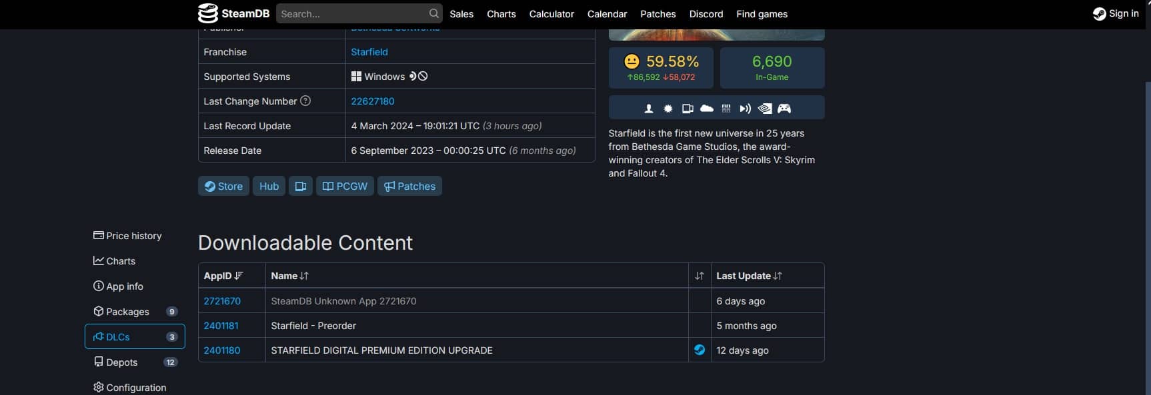Open the community Hub button
The width and height of the screenshot is (1151, 395).
pyautogui.click(x=269, y=186)
